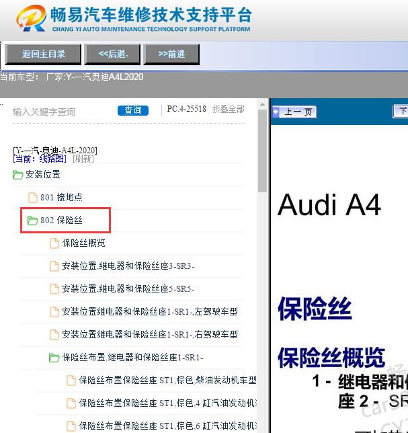
Task: Open 保险丝座1-SR1-,右驾驶车型 entry
Action: click(150, 335)
